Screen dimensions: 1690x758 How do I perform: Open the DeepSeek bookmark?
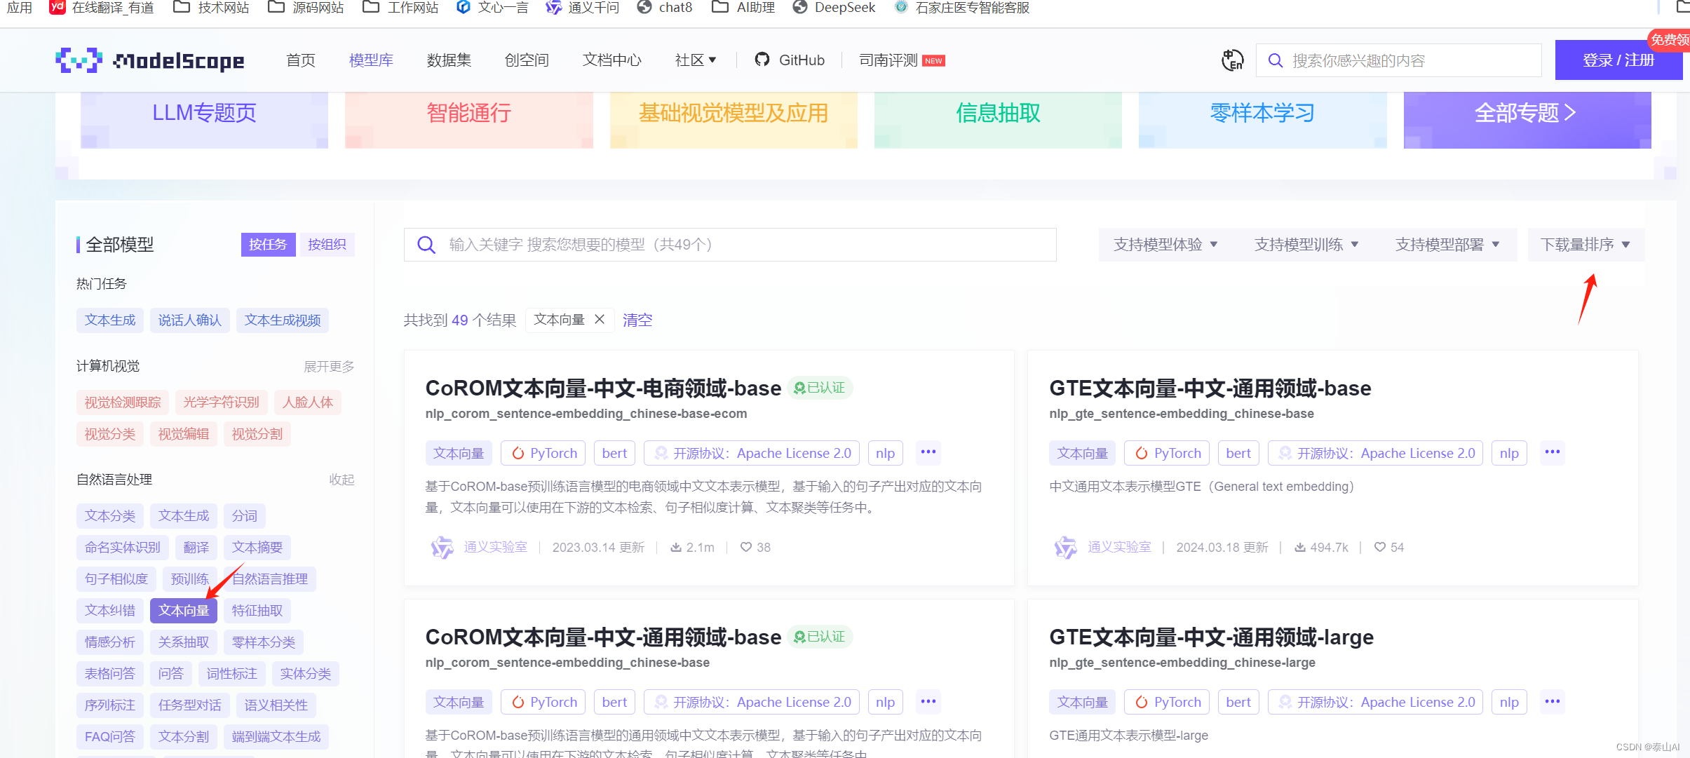click(834, 8)
